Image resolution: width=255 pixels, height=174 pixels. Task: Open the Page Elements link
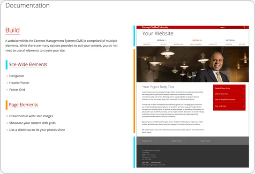[23, 105]
